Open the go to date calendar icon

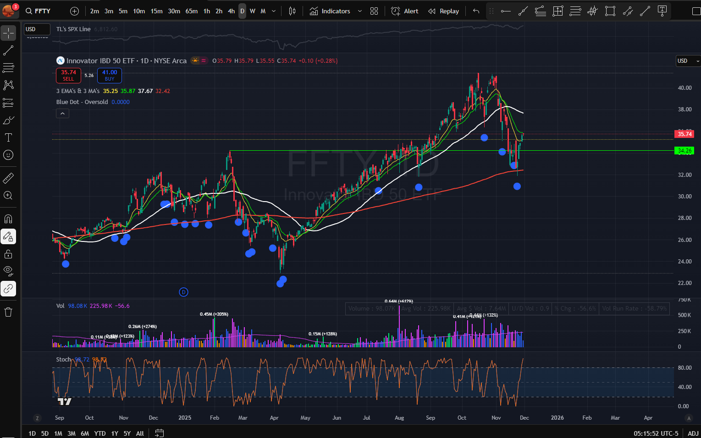[159, 433]
